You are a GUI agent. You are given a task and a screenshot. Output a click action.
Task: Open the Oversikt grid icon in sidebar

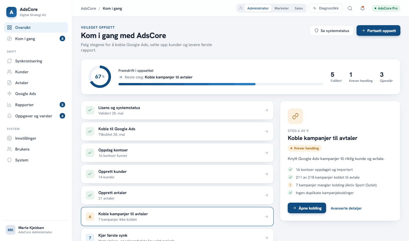point(9,27)
